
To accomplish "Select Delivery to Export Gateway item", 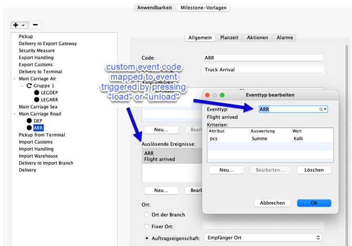I will tap(48, 44).
